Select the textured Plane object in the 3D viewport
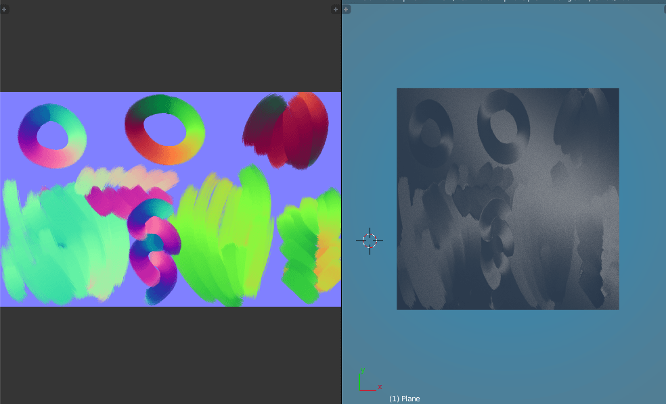The image size is (666, 404). tap(508, 198)
